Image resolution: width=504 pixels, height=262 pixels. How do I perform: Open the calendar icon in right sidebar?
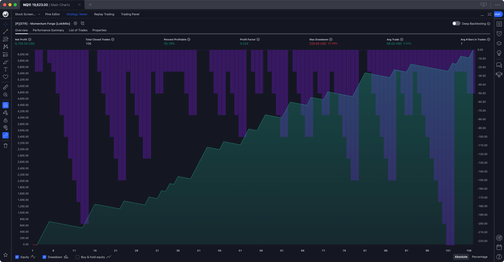pos(499,247)
